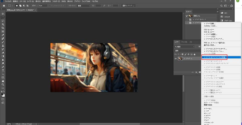Choose Add to selection mode button
Viewport: 242px width, 125px height.
[x=20, y=6]
